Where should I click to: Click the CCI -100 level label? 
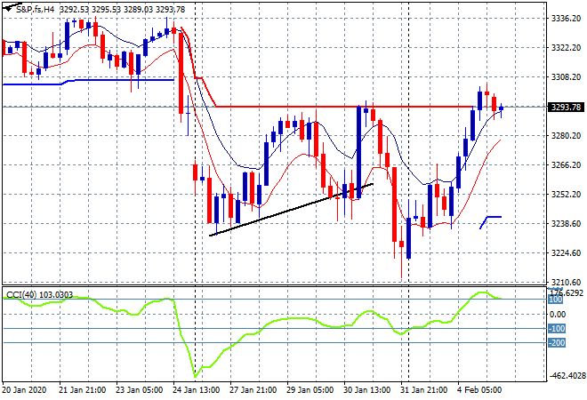[557, 329]
